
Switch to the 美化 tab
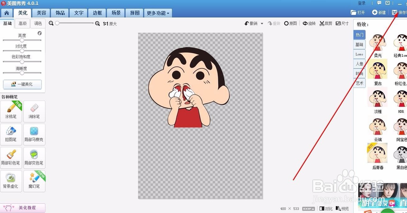[22, 13]
